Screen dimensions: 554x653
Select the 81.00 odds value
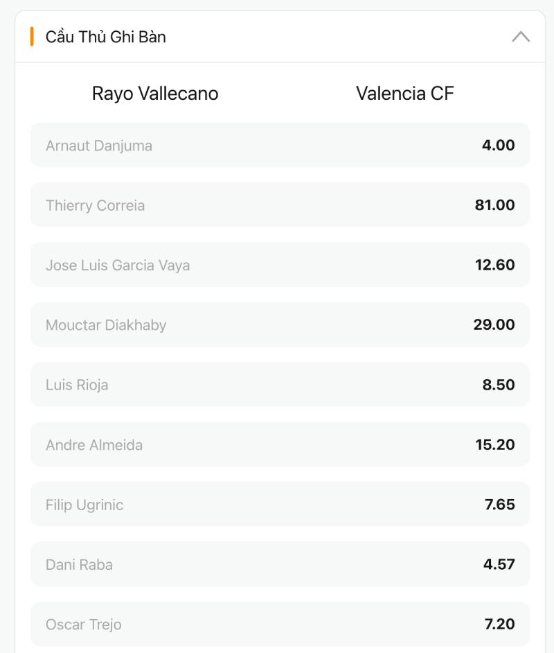tap(494, 205)
